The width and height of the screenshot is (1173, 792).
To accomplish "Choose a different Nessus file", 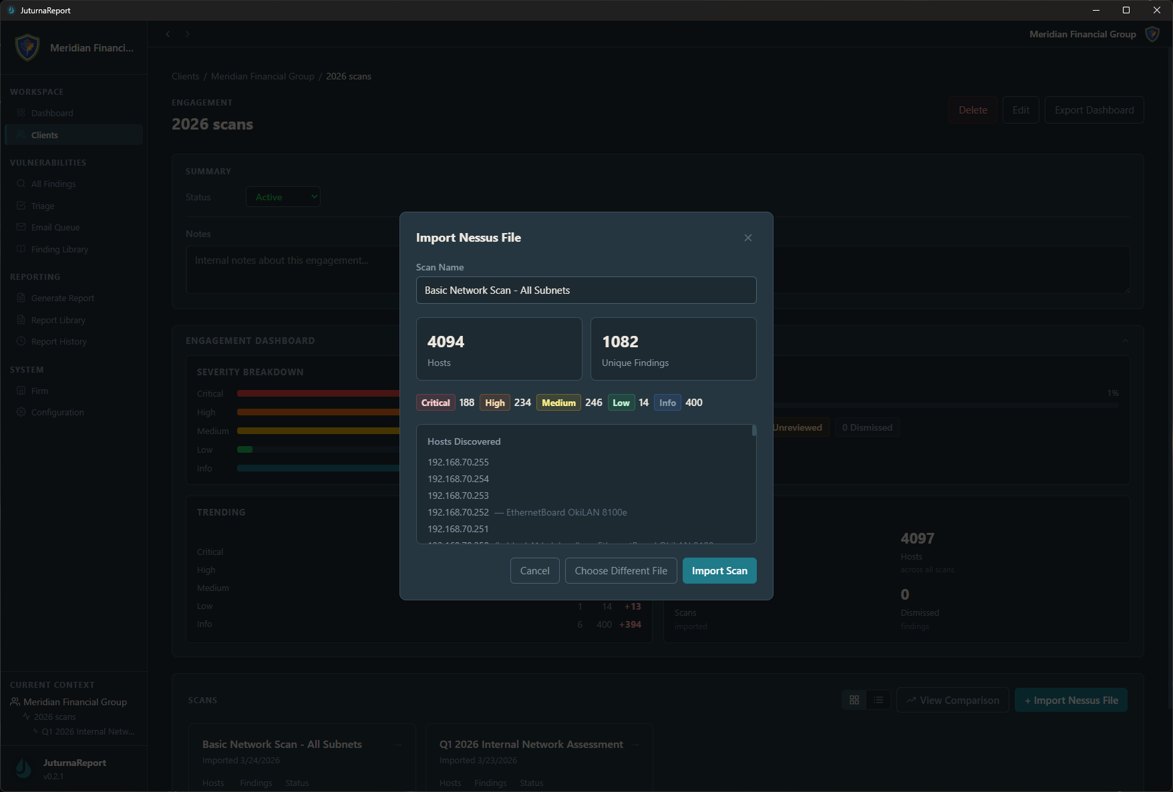I will tap(621, 570).
